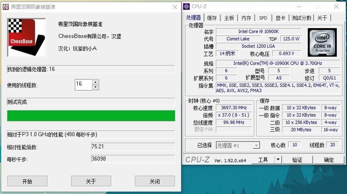Click the CPU-Z title bar icon
The height and width of the screenshot is (194, 347).
(187, 6)
